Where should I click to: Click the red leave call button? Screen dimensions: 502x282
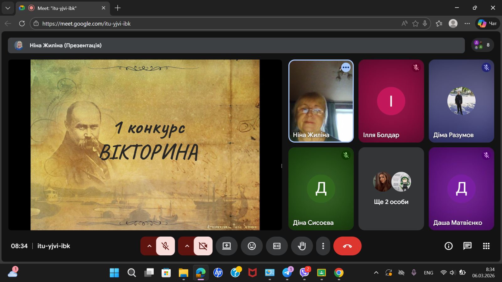click(347, 246)
